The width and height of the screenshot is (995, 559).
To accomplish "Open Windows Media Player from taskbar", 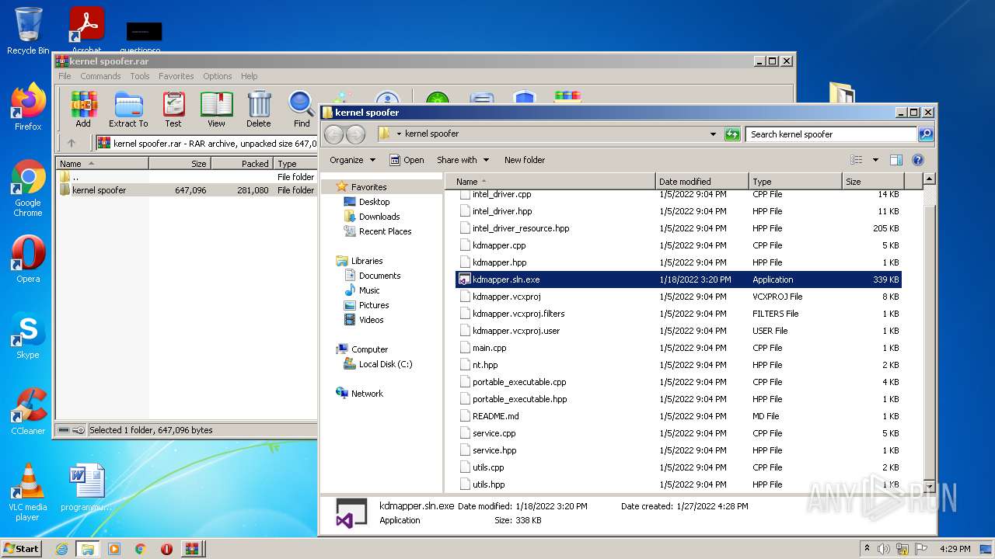I will click(x=114, y=549).
